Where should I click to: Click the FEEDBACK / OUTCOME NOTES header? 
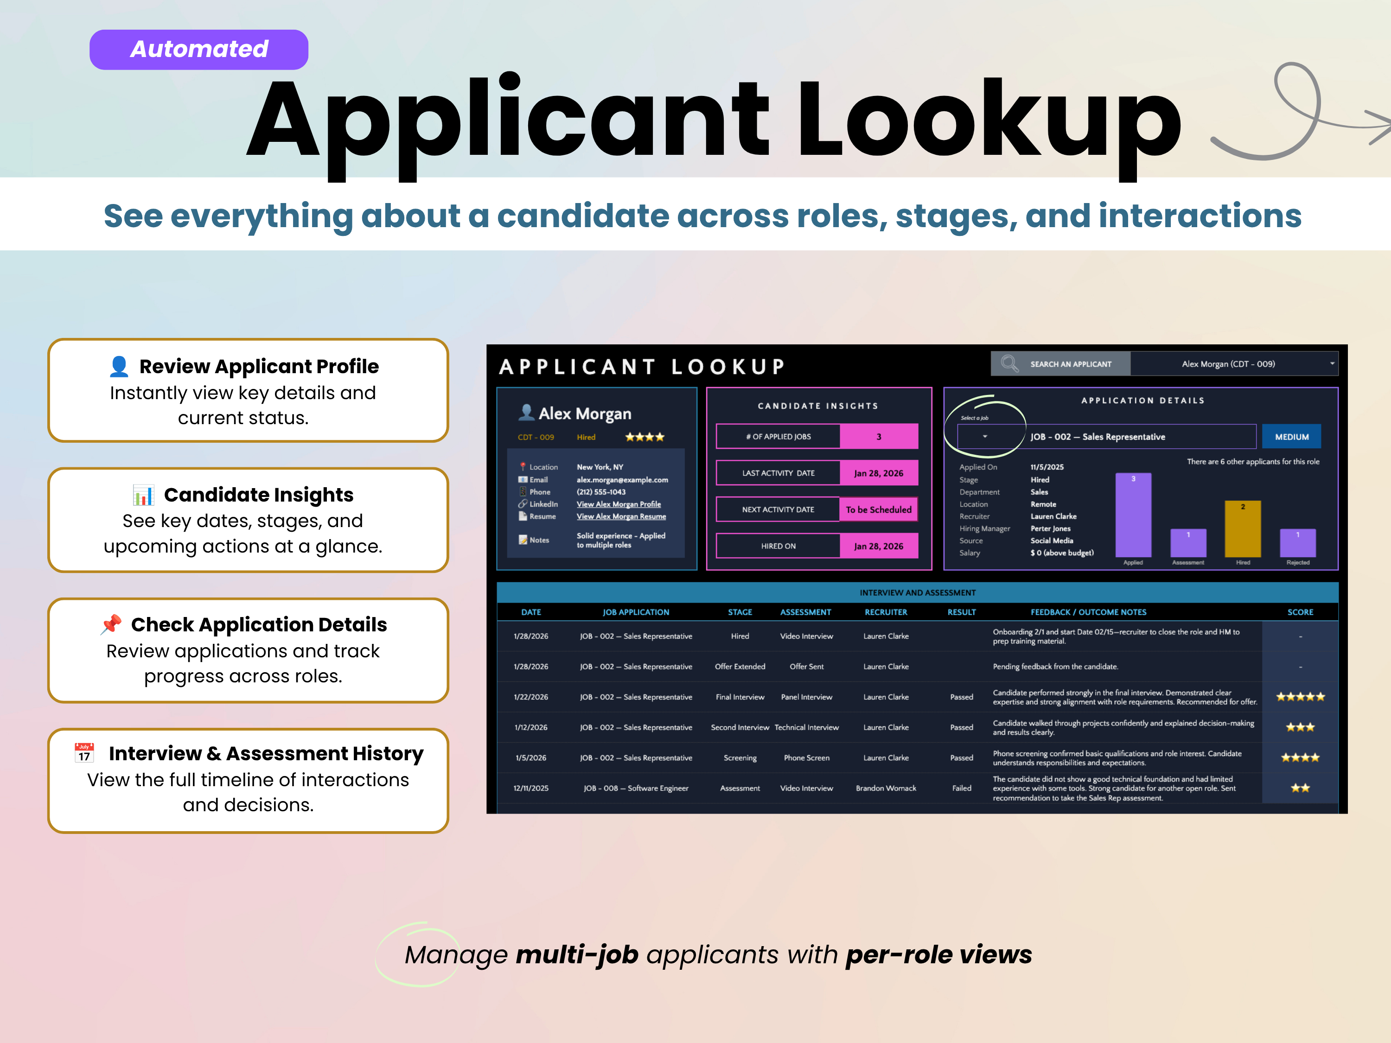[1088, 612]
